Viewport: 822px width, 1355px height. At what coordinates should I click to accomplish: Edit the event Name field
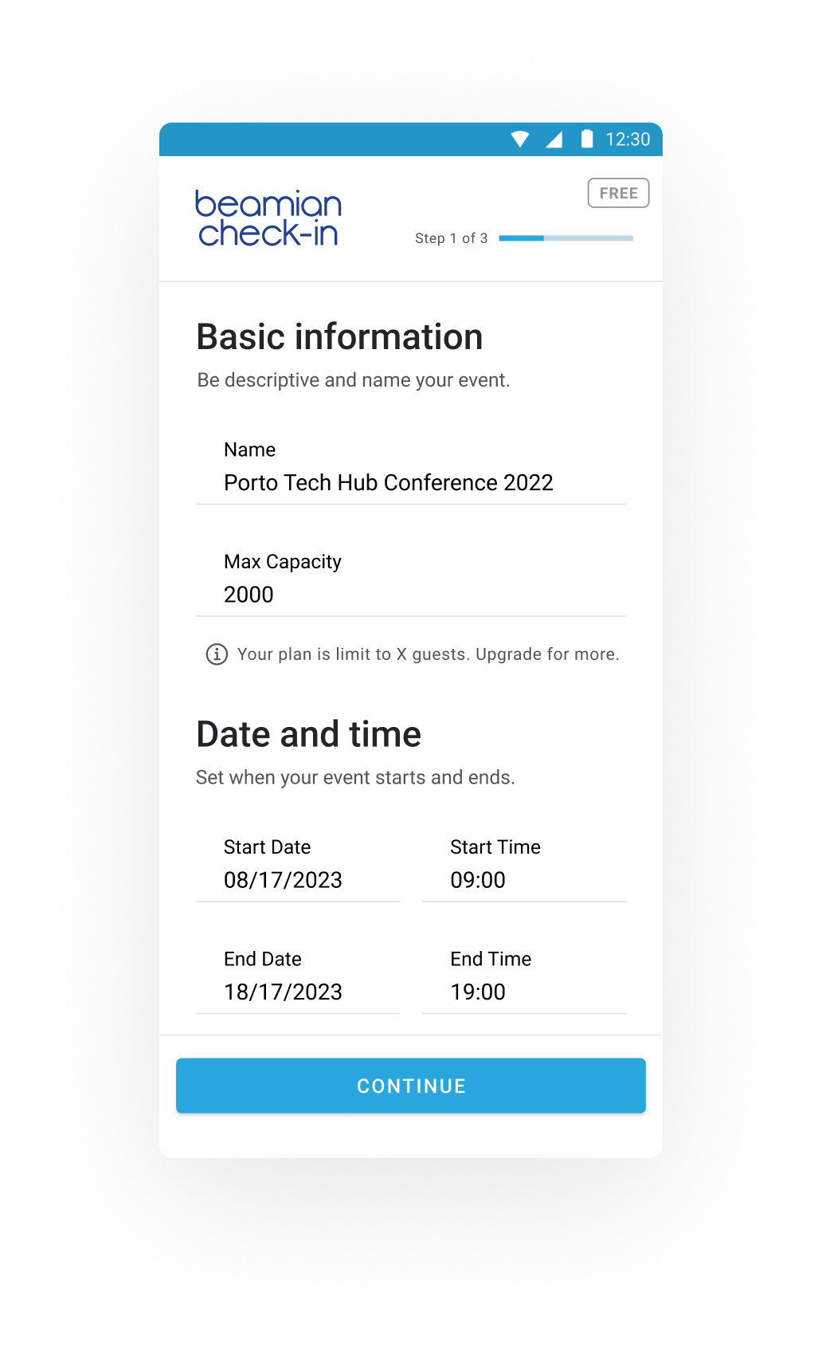tap(410, 482)
